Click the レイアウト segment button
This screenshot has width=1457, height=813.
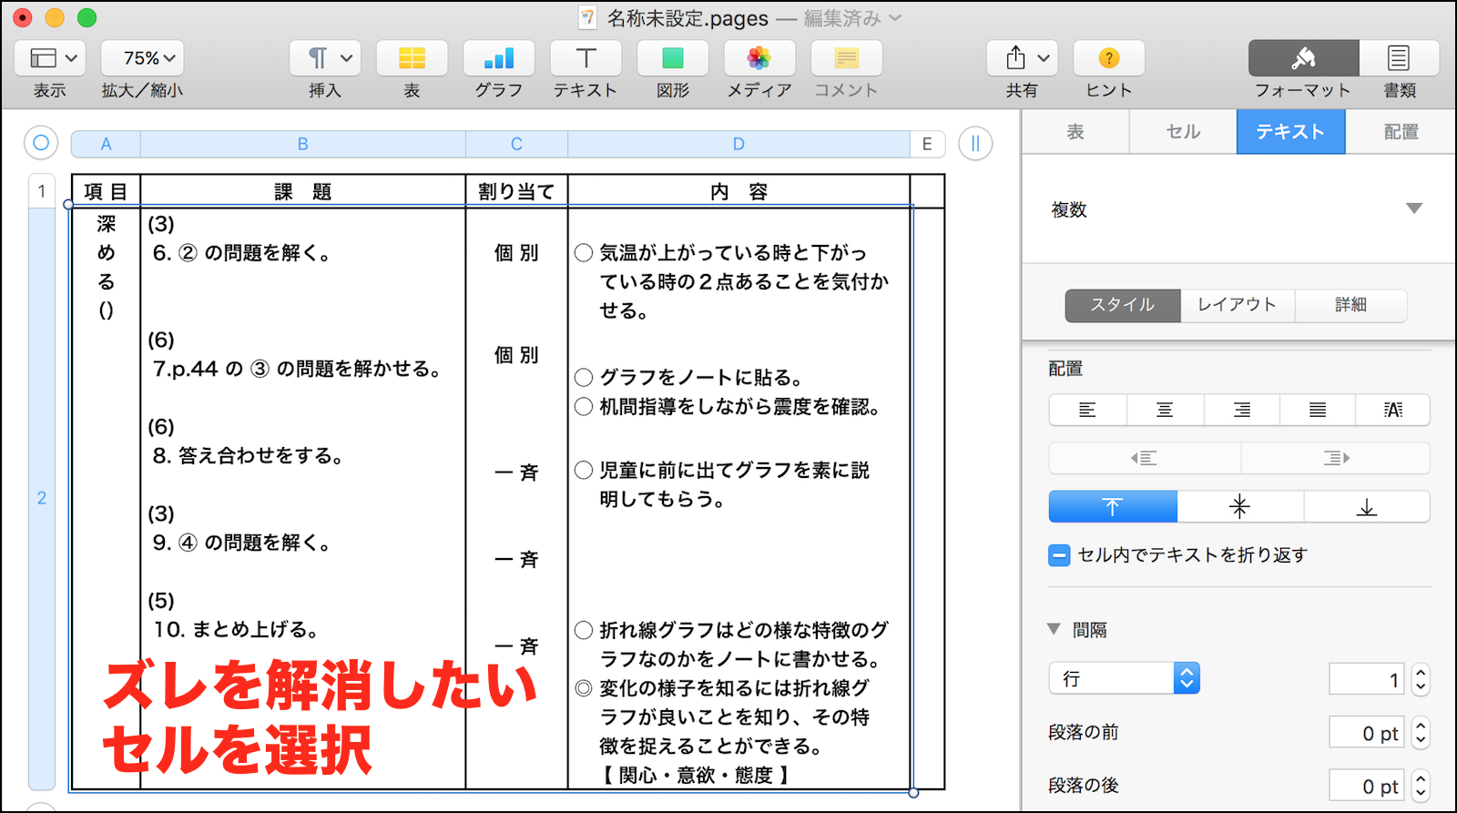pos(1237,305)
